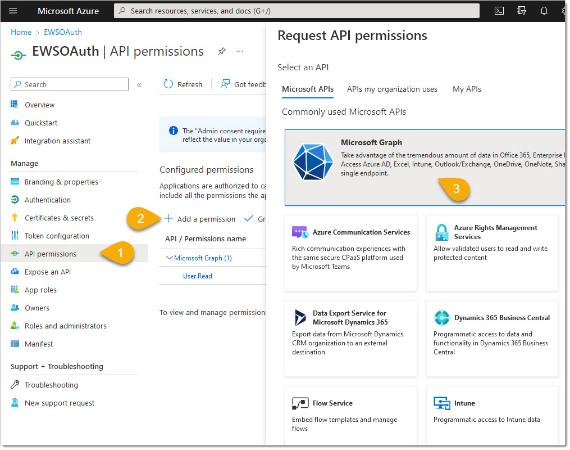Click the info icon in the admin consent banner
The width and height of the screenshot is (570, 450).
click(x=174, y=130)
